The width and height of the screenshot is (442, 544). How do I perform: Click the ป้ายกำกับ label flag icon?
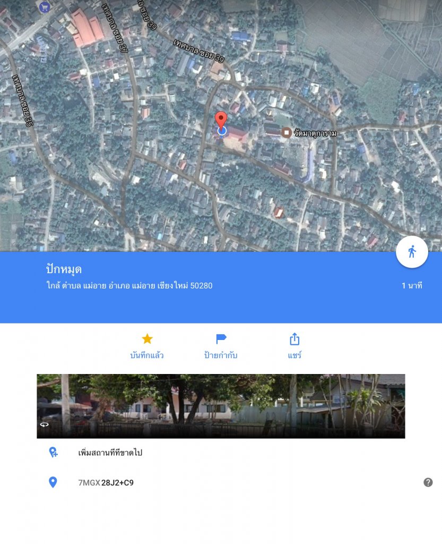pos(221,338)
